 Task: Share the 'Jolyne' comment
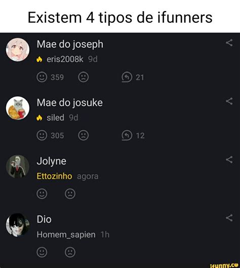229,160
